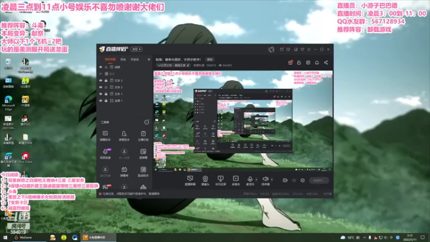Screen dimensions: 430x242
Task: Open the 主播任务 tool
Action: click(x=143, y=136)
